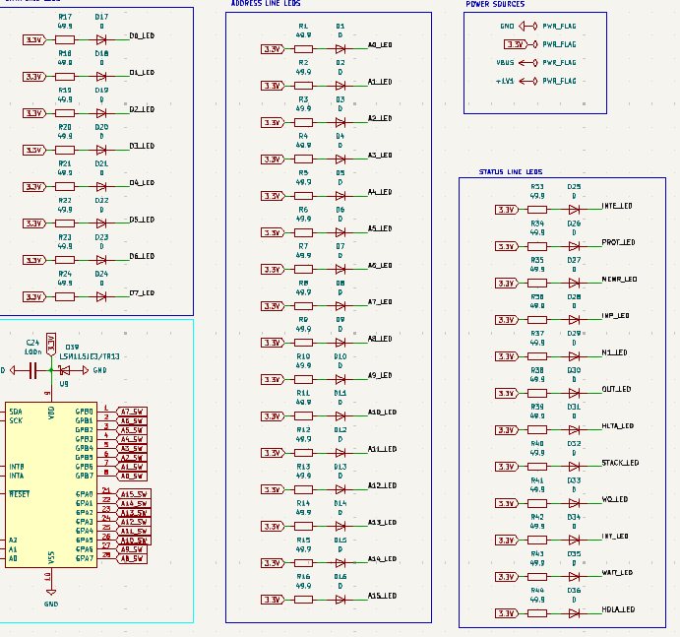Select the D39 diode symbol near GND

(x=66, y=370)
